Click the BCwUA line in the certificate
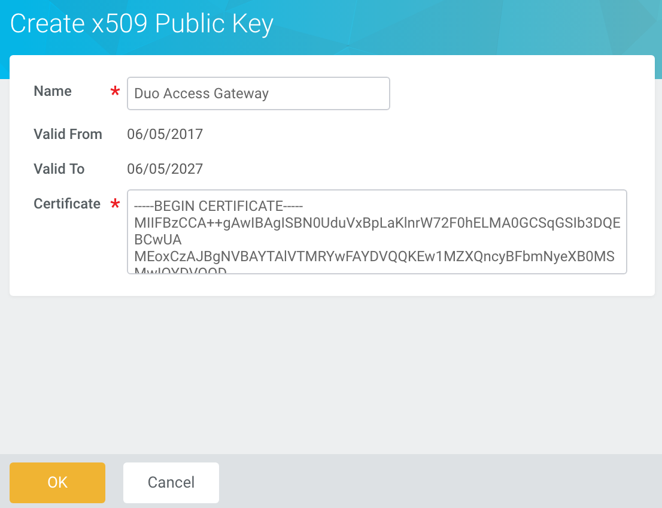This screenshot has width=662, height=508. 158,240
